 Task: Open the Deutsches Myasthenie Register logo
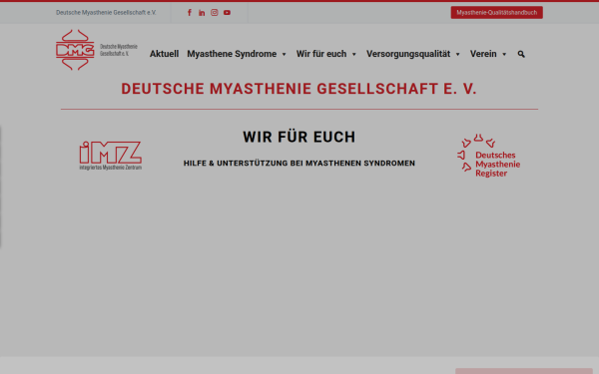click(x=489, y=156)
